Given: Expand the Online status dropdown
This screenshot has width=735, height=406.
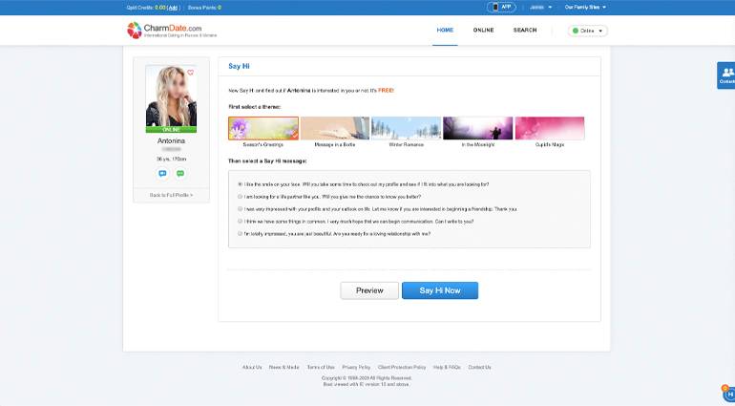Looking at the screenshot, I should pyautogui.click(x=587, y=31).
